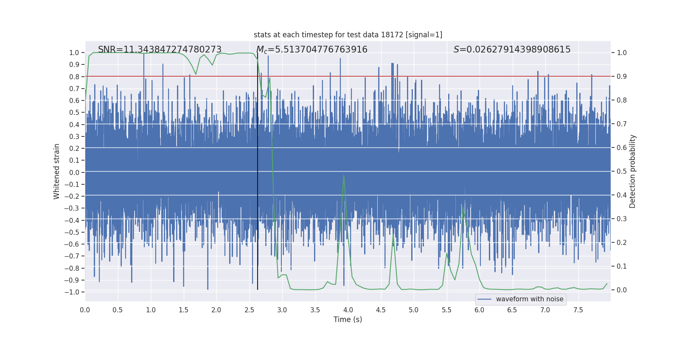The width and height of the screenshot is (679, 339).
Task: Click the −1.0 tick on the Whitened strain axis
Action: click(x=72, y=292)
